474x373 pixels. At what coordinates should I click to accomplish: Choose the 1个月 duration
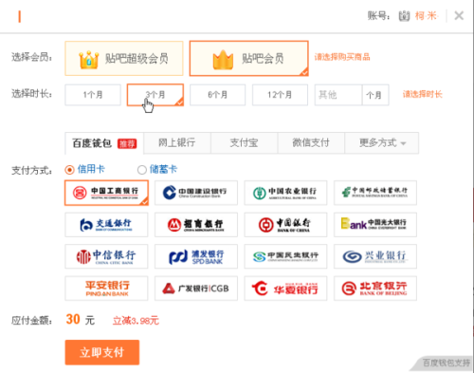[x=93, y=95]
